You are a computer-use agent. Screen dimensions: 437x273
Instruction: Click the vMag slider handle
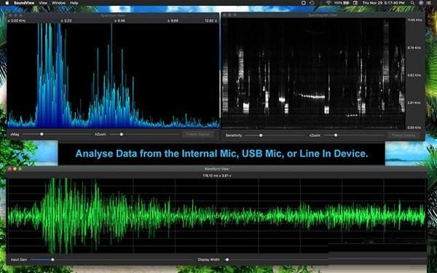pos(42,134)
